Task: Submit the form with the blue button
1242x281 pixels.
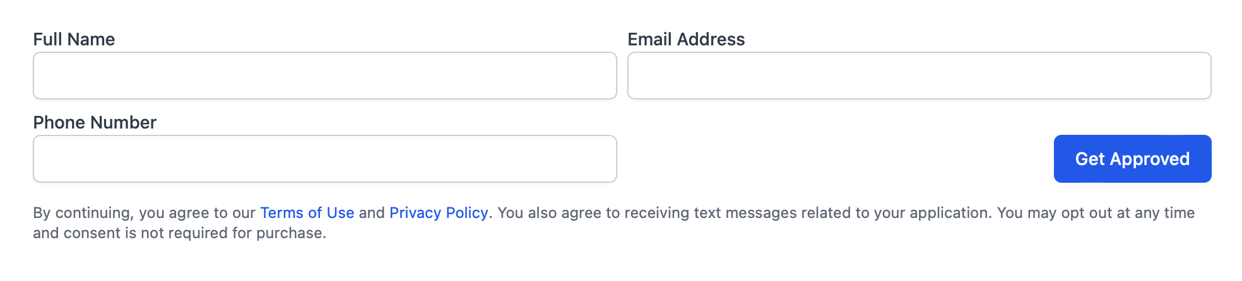Action: (1132, 159)
